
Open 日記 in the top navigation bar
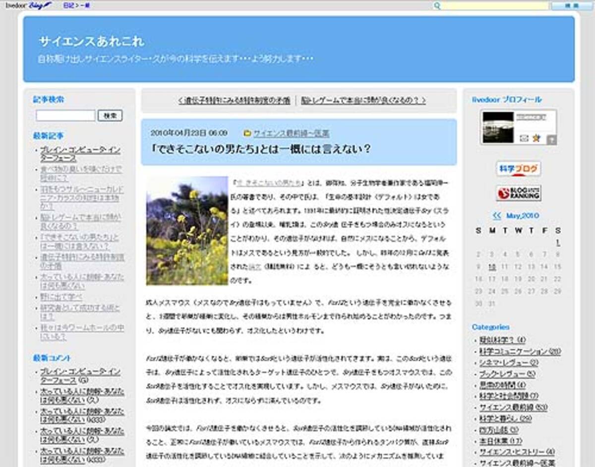pos(68,4)
